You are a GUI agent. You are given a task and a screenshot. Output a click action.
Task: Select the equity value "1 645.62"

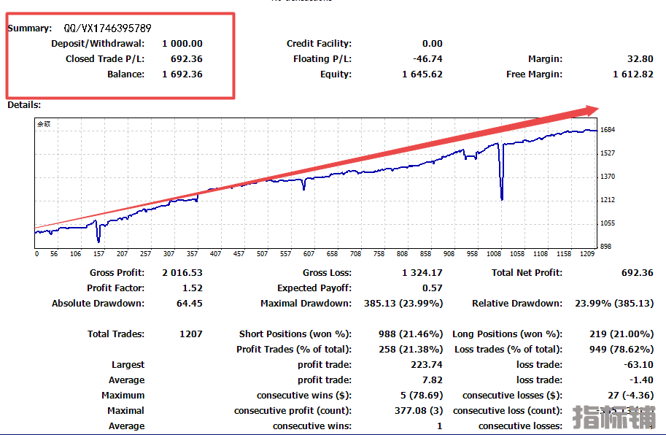[x=422, y=74]
